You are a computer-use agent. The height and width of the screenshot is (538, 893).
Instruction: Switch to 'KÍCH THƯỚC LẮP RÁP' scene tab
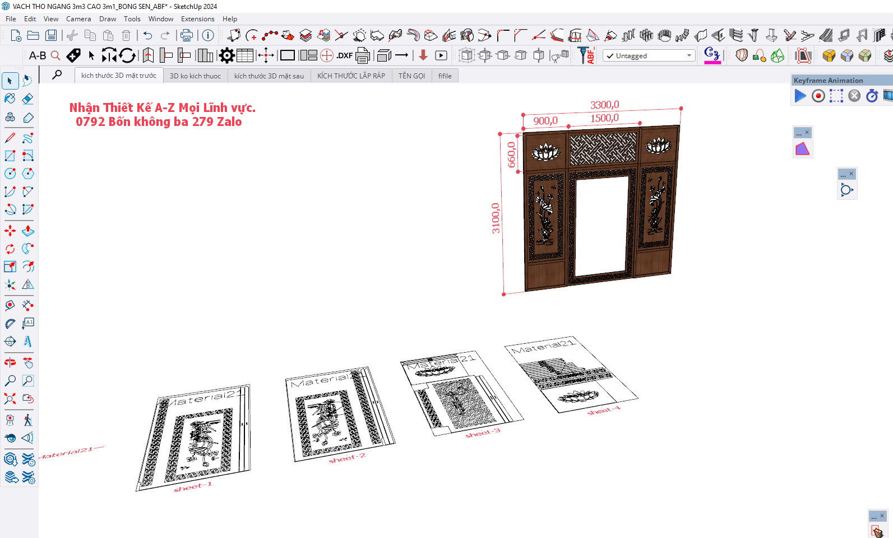tap(351, 76)
